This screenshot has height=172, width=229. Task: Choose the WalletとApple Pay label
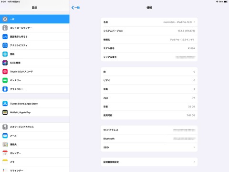20,112
